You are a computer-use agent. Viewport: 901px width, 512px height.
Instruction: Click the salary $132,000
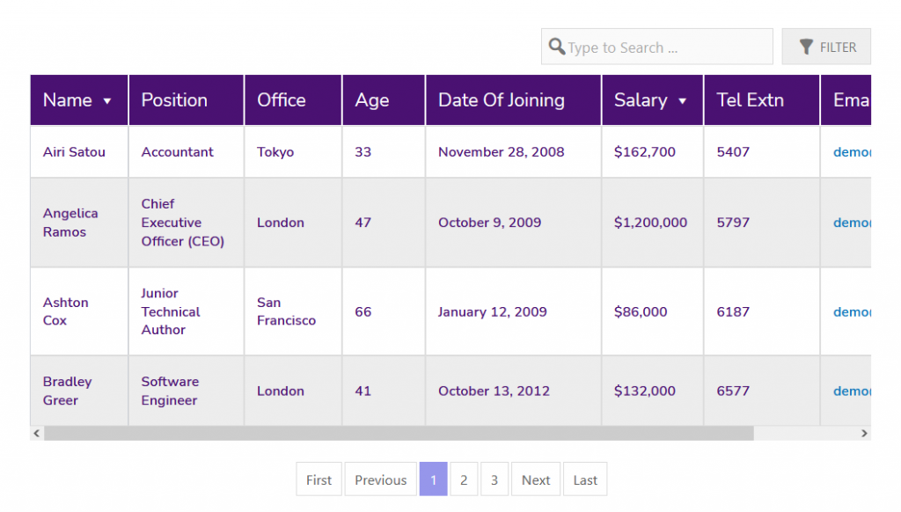pos(645,391)
